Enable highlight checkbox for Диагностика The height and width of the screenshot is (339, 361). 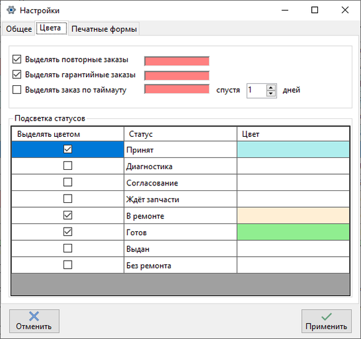[68, 165]
